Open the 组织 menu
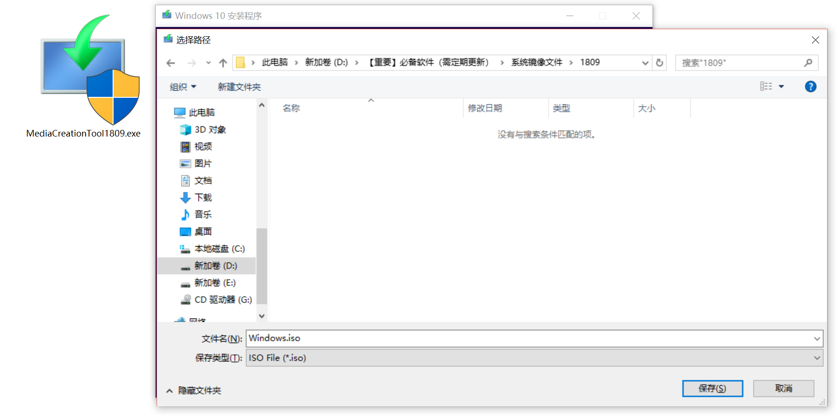 183,87
